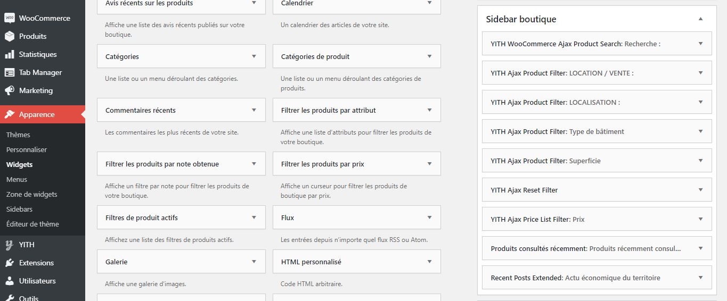Click the Extensions plug icon
The image size is (727, 301).
pyautogui.click(x=10, y=263)
